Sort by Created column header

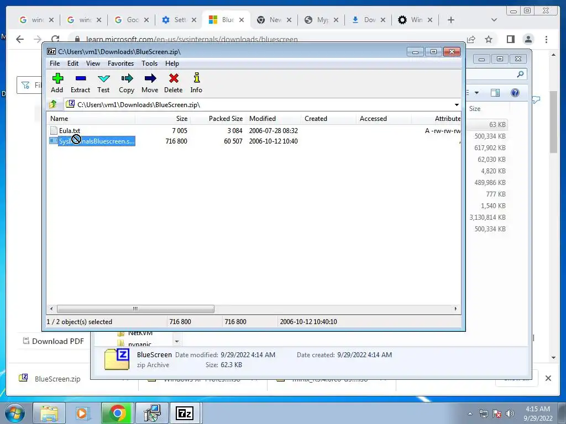tap(328, 119)
